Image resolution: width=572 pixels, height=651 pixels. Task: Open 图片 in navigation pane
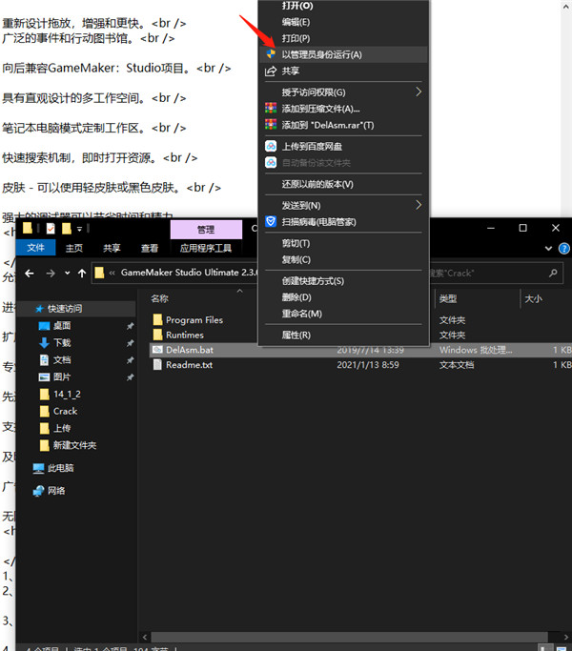pos(62,376)
